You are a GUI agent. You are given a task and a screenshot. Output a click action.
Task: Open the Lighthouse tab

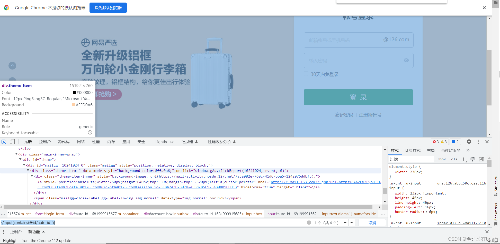165,142
